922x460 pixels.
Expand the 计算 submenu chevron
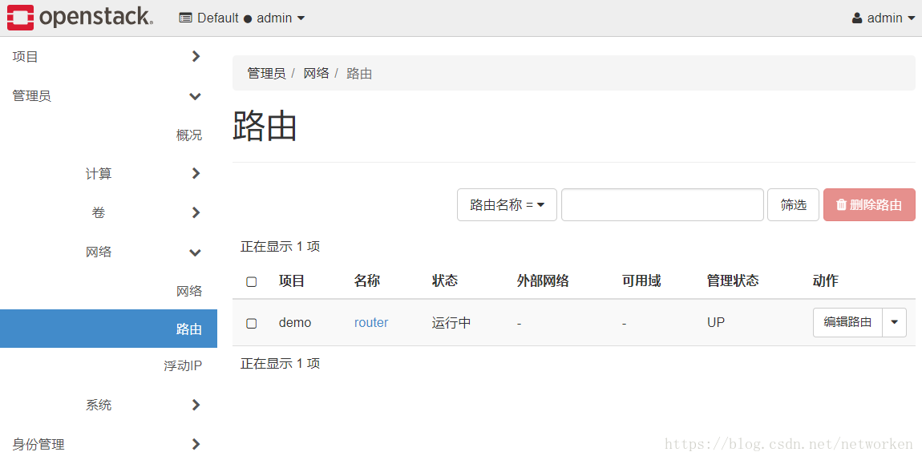[x=196, y=174]
